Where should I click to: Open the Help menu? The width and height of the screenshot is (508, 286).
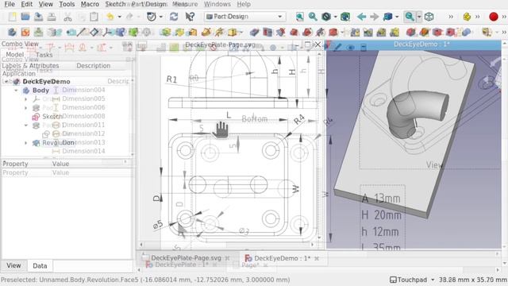point(244,4)
